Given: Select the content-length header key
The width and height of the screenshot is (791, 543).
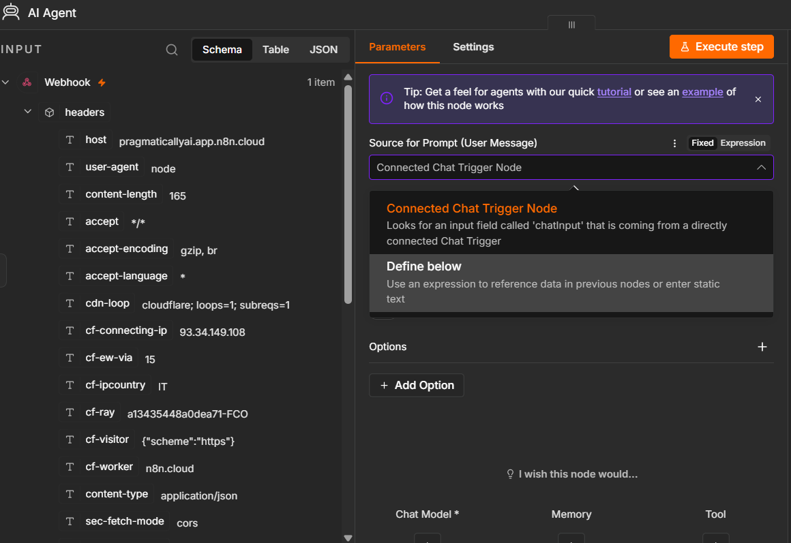Looking at the screenshot, I should click(121, 194).
